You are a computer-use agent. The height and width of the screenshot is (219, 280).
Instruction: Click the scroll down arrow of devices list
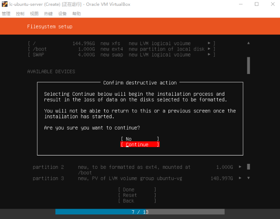[249, 178]
